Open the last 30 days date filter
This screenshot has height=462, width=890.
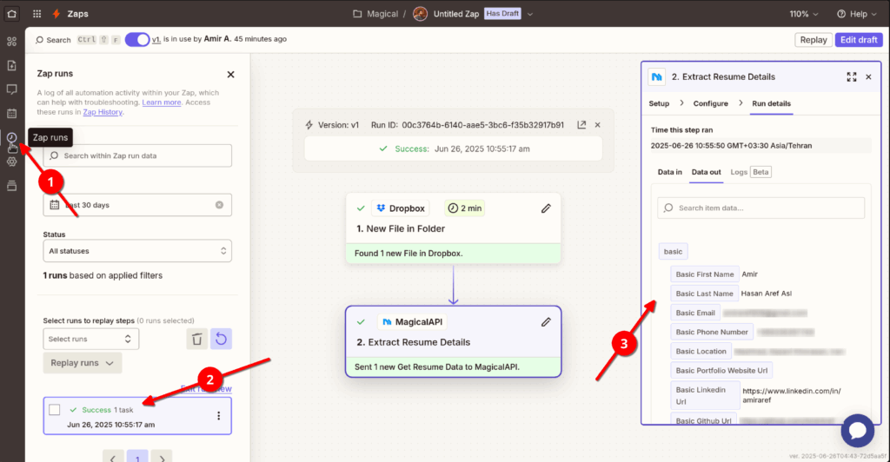[x=137, y=205]
